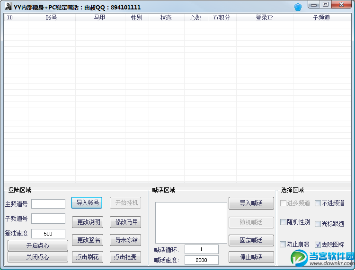Click 开启点心 button
355x270 pixels.
38,245
